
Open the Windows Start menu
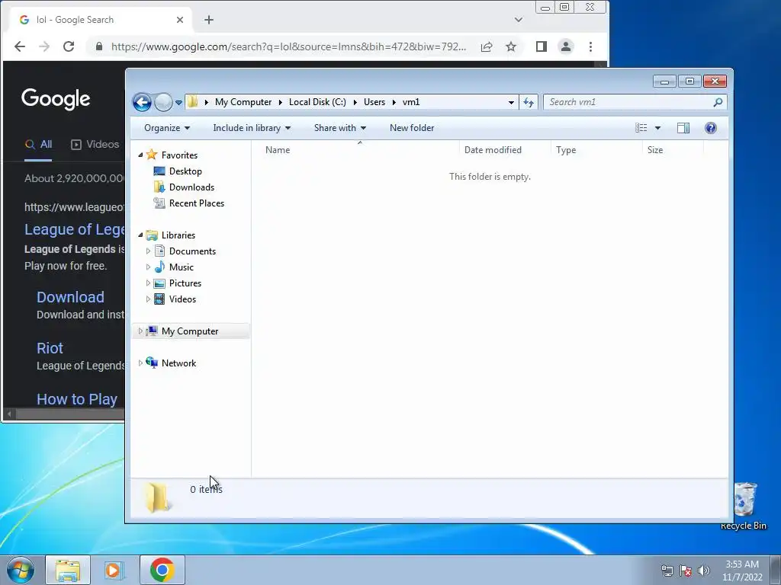[x=21, y=570]
